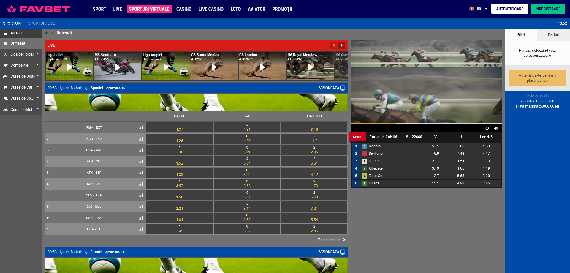This screenshot has width=570, height=273.
Task: Open stats icon for CAD - VIL
Action: coord(141,184)
